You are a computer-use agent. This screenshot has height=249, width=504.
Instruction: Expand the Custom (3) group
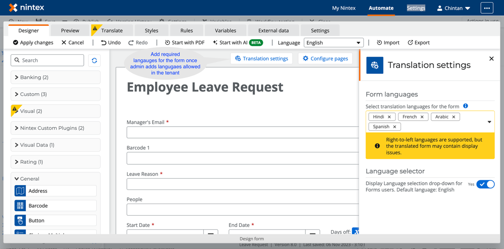(x=56, y=94)
